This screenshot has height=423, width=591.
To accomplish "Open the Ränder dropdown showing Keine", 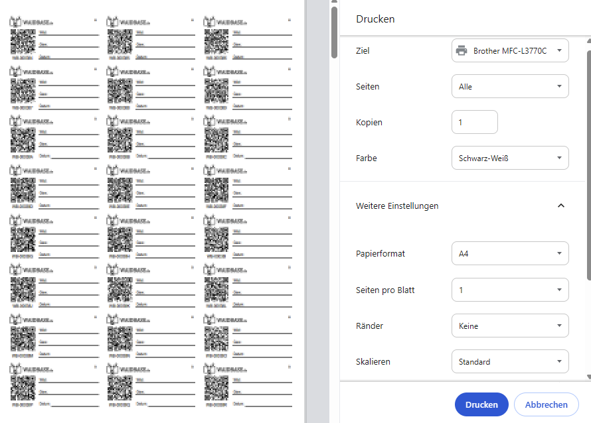I will [x=509, y=326].
